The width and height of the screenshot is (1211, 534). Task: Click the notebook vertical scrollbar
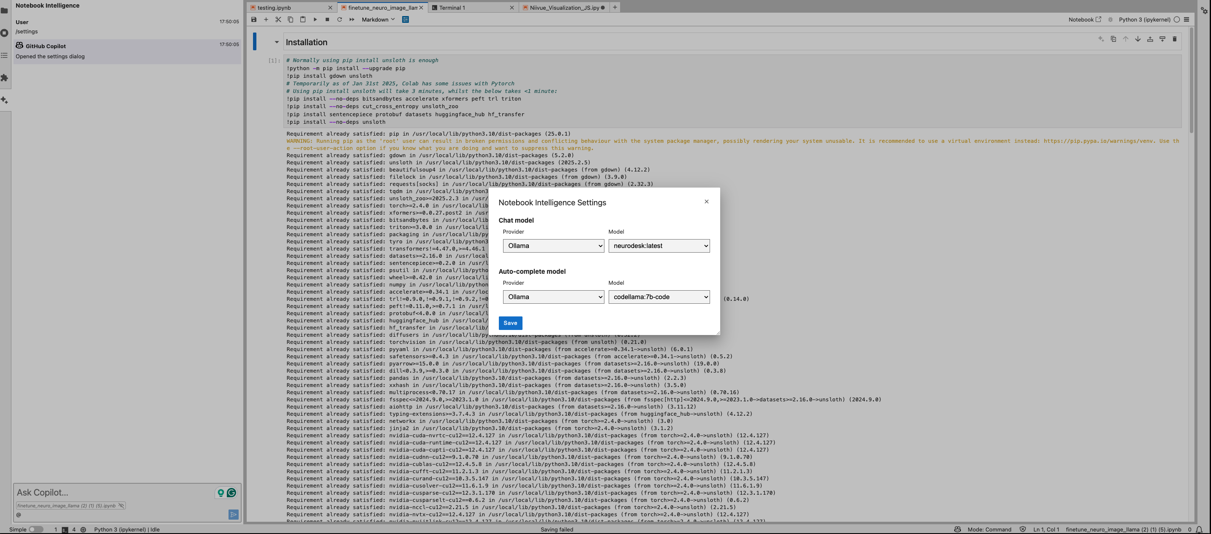(1191, 80)
